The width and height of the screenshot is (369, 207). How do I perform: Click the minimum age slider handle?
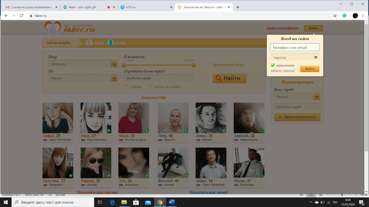124,65
